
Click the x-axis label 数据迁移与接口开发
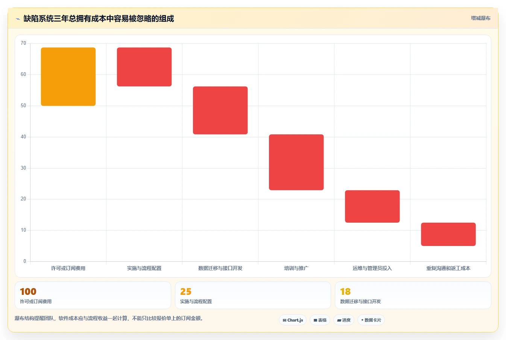coord(220,268)
